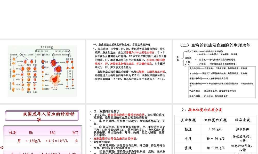This screenshot has width=258, height=154.
Task: Open the slide titled (二)血液的组成及血细胞的生理功能
Action: [x=215, y=71]
